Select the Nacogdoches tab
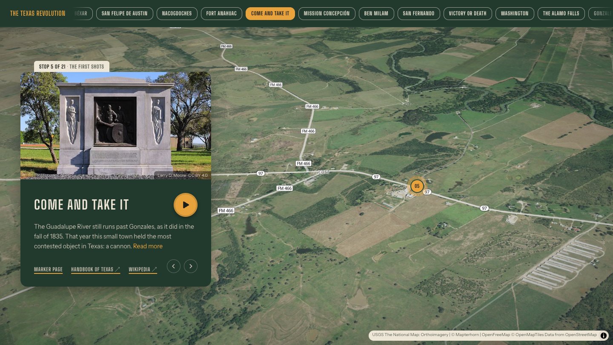The width and height of the screenshot is (613, 345). click(177, 14)
